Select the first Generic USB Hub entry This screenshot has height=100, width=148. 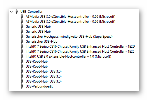38,27
